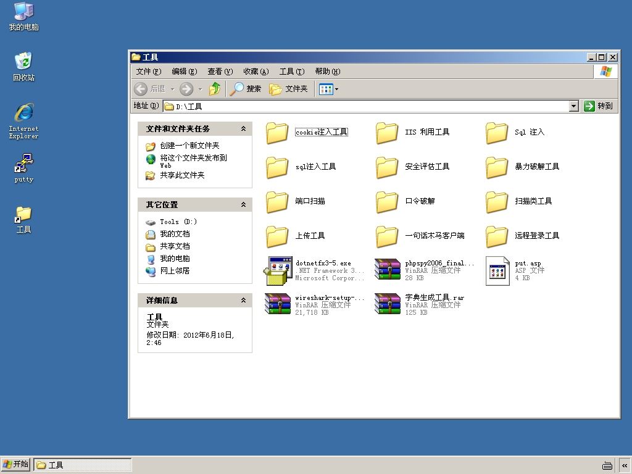Click the address field showing D:\工具
This screenshot has height=474, width=632.
(366, 106)
